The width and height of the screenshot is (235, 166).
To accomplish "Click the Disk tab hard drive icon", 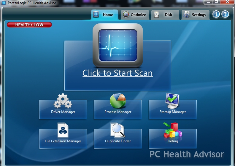I will (156, 14).
